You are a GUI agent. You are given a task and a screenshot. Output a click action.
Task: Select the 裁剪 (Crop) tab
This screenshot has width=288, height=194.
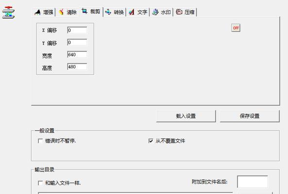(x=91, y=12)
